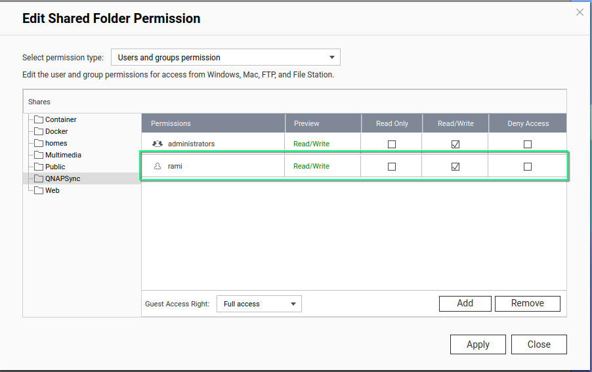592x372 pixels.
Task: Select QNAPSync in the shares tree
Action: tap(62, 178)
